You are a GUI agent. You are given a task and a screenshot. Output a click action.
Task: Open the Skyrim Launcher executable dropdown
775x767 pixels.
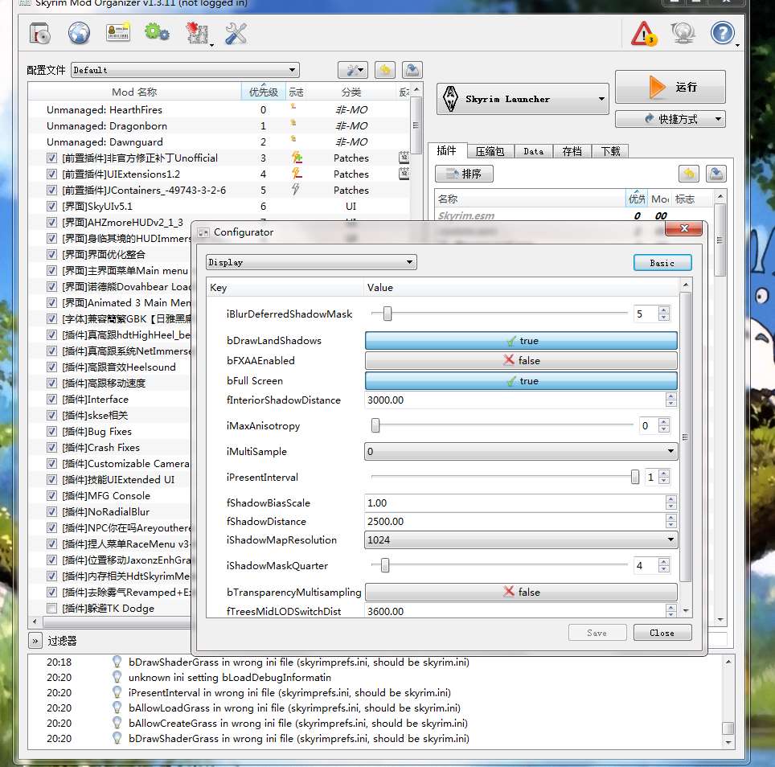[523, 99]
